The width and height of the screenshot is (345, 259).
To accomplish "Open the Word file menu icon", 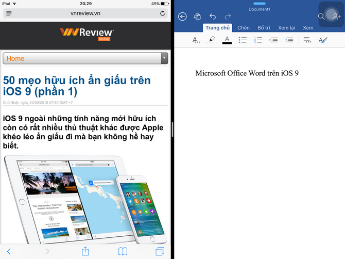I will pos(197,17).
